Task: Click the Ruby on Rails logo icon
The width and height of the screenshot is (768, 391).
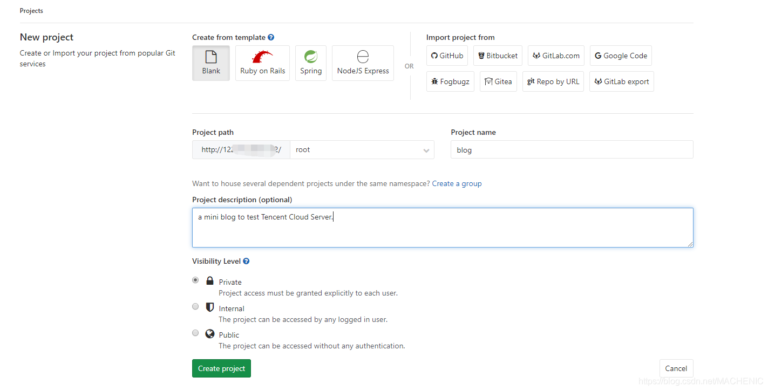Action: tap(263, 56)
